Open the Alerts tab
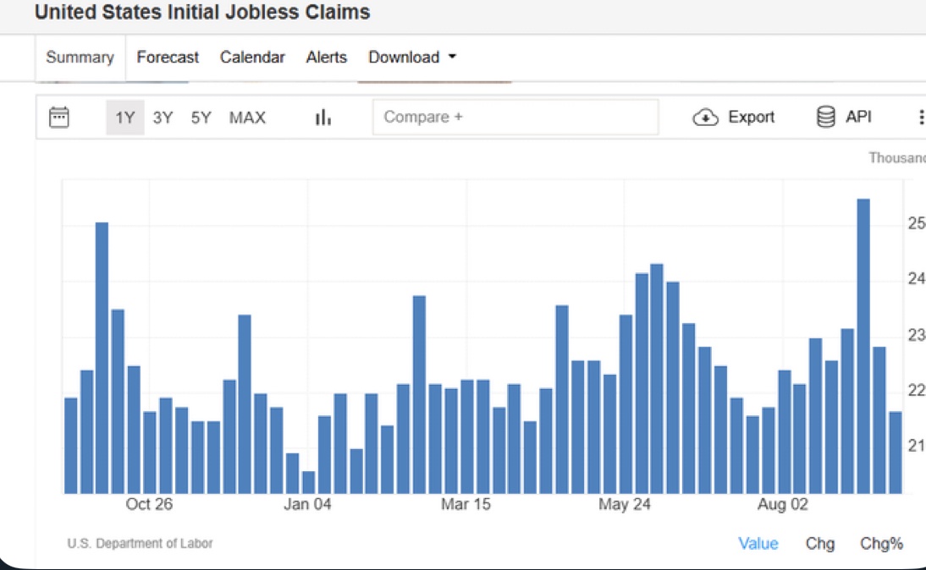Viewport: 926px width, 570px height. click(327, 58)
